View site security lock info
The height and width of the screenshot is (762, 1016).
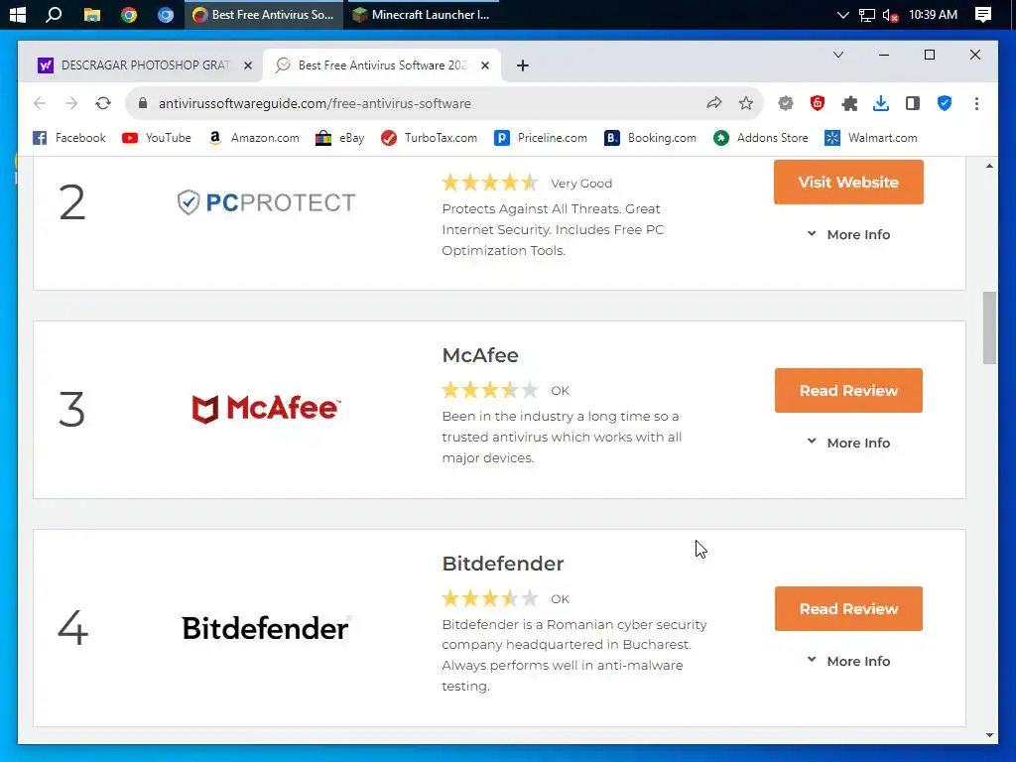click(143, 103)
